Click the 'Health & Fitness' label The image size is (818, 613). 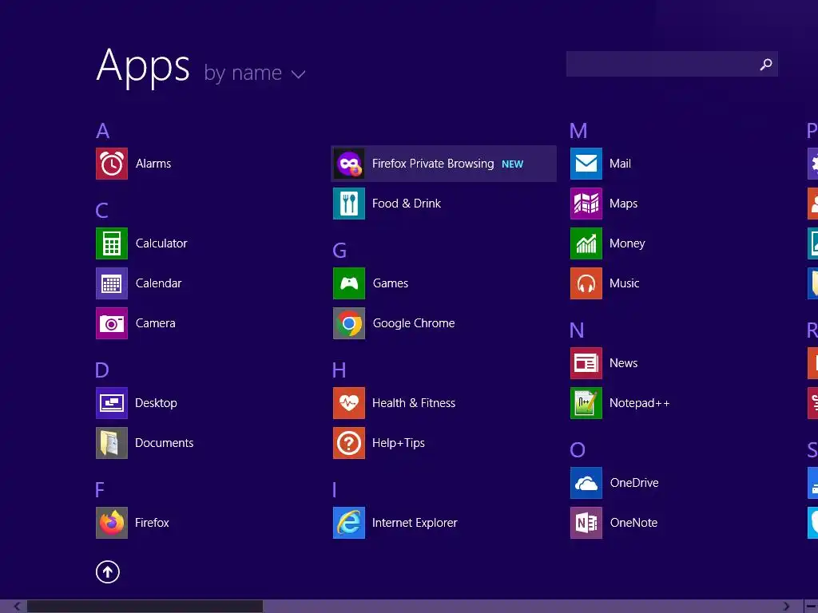point(414,403)
